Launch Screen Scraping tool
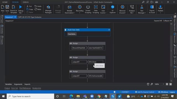The image size is (177, 99). click(88, 9)
